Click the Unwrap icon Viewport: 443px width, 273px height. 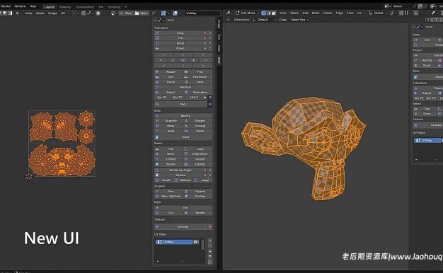click(x=186, y=126)
